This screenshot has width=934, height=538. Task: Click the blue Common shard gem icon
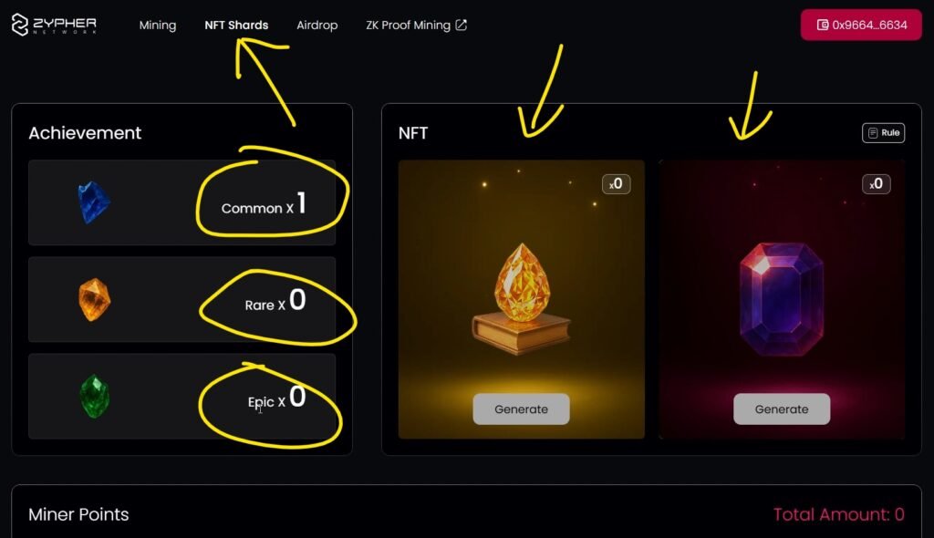94,202
